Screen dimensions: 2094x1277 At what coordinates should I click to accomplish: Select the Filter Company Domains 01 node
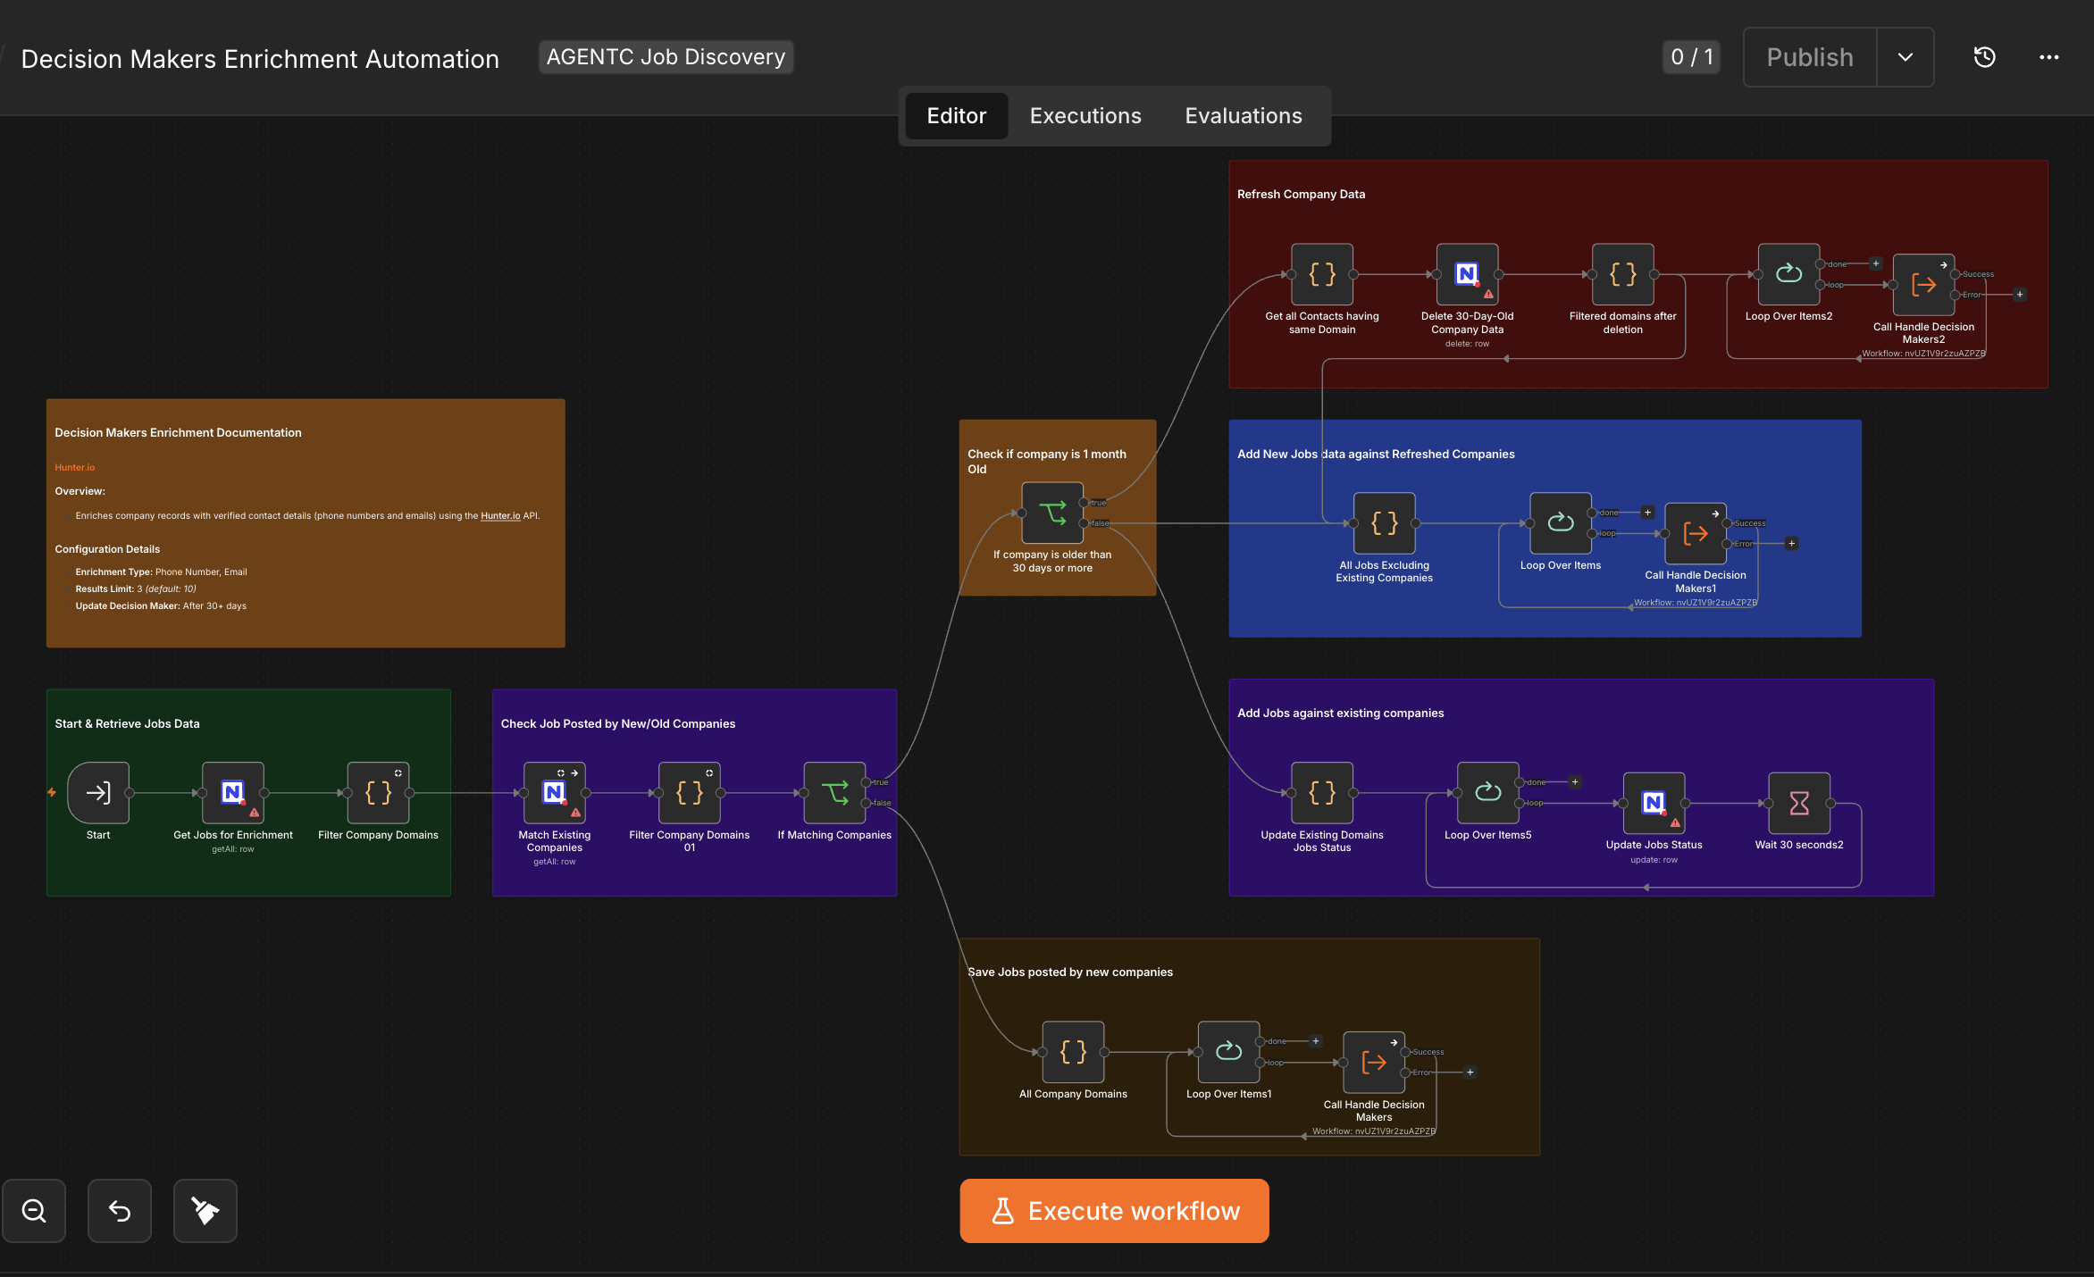689,792
